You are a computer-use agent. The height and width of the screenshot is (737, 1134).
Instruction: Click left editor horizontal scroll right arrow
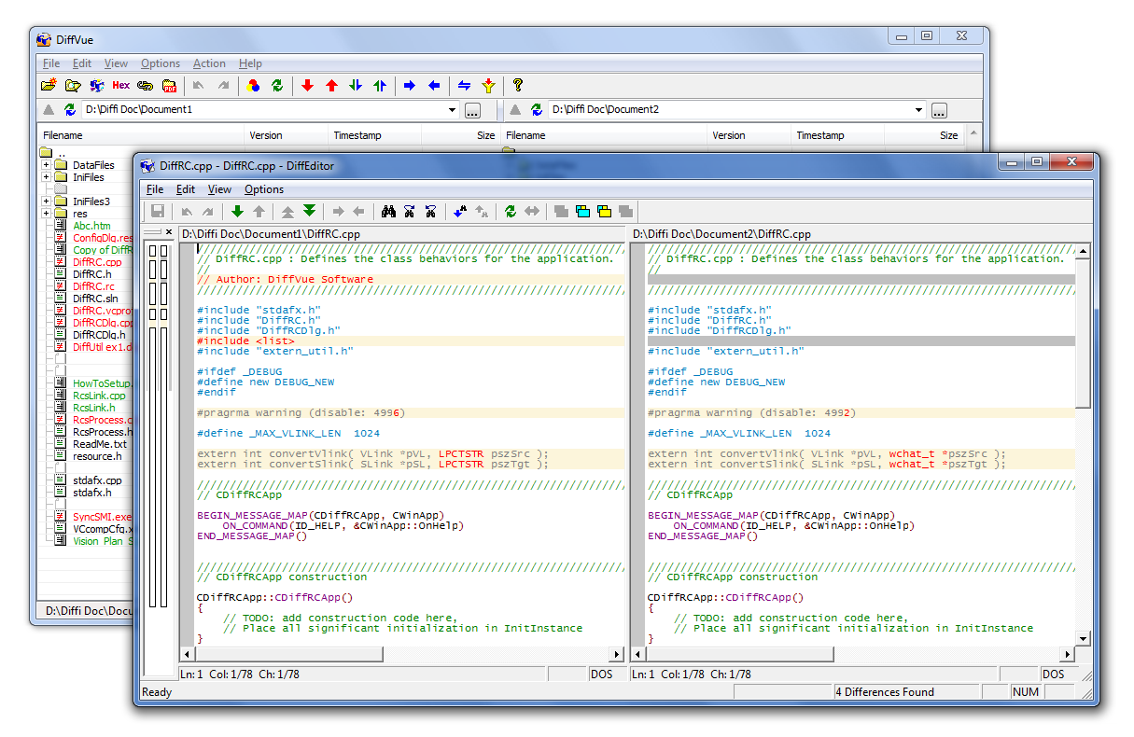tap(616, 655)
